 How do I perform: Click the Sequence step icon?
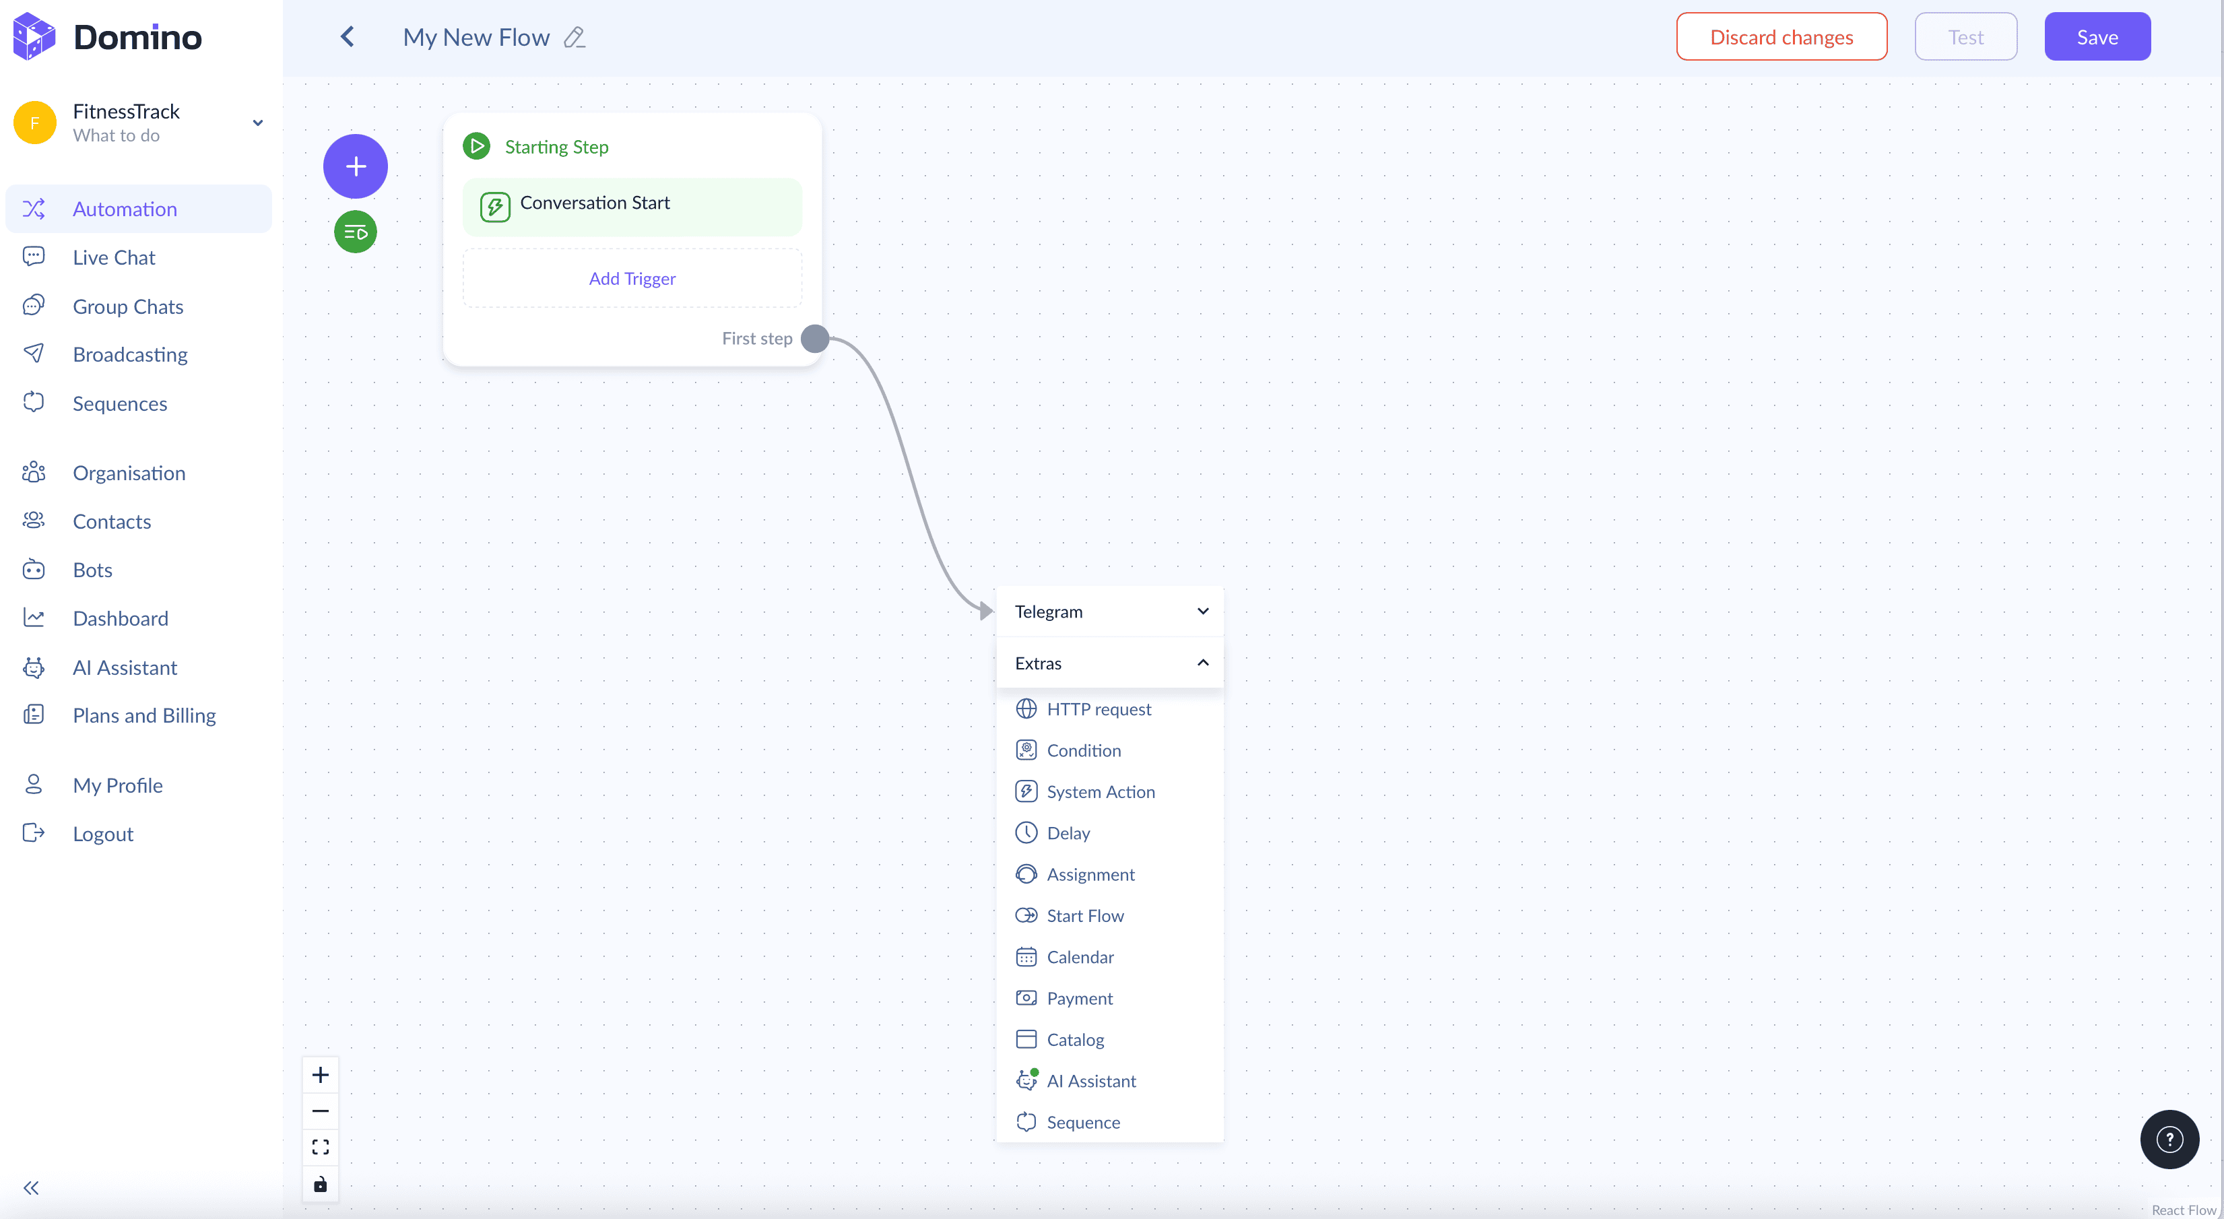tap(1026, 1121)
